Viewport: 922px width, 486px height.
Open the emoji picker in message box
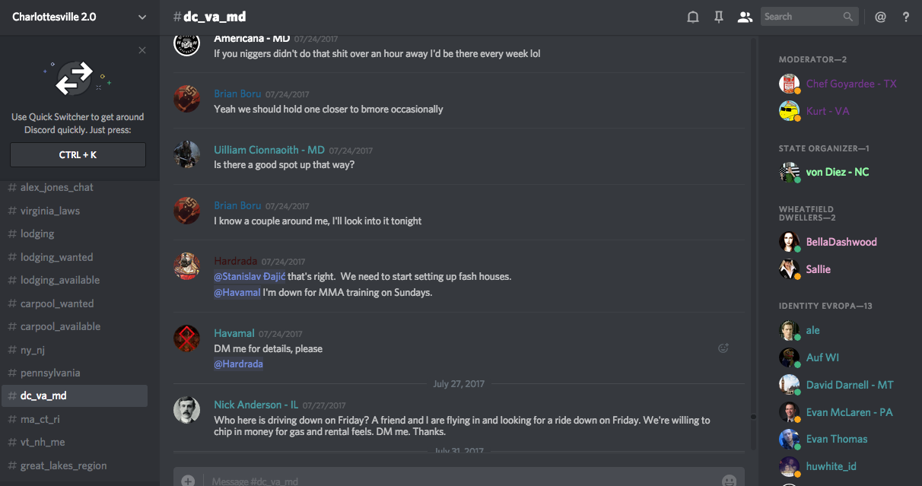pos(729,481)
